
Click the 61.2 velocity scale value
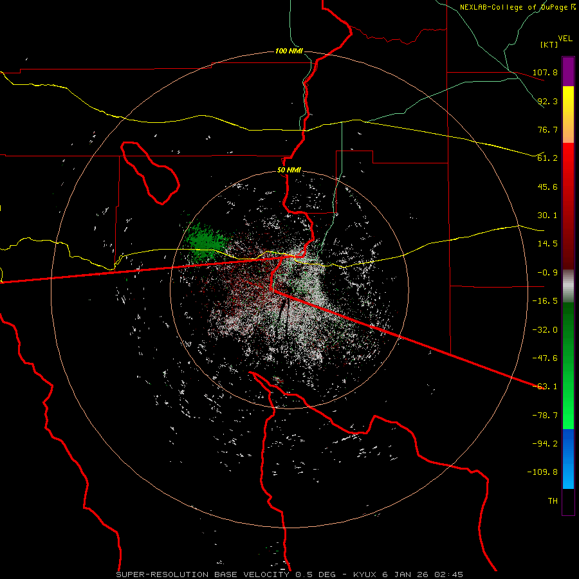click(547, 158)
